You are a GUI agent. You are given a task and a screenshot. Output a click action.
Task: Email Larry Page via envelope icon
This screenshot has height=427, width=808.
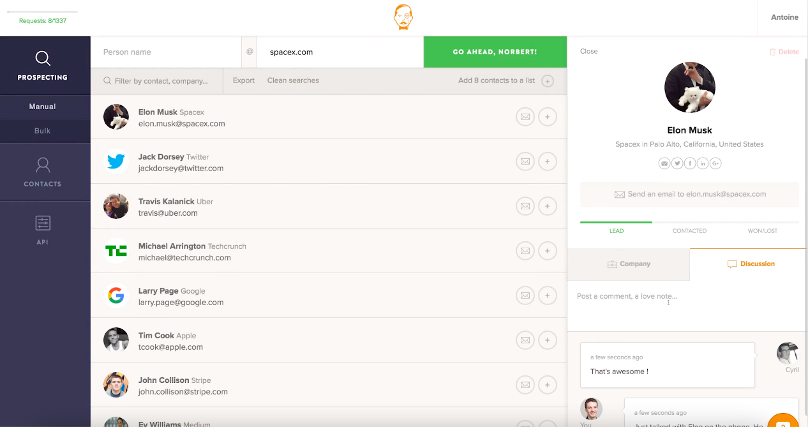525,296
